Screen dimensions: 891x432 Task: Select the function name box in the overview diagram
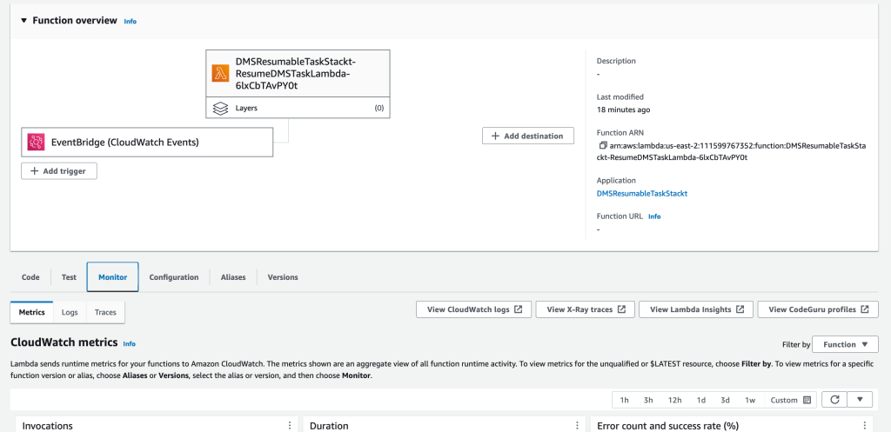tap(298, 74)
